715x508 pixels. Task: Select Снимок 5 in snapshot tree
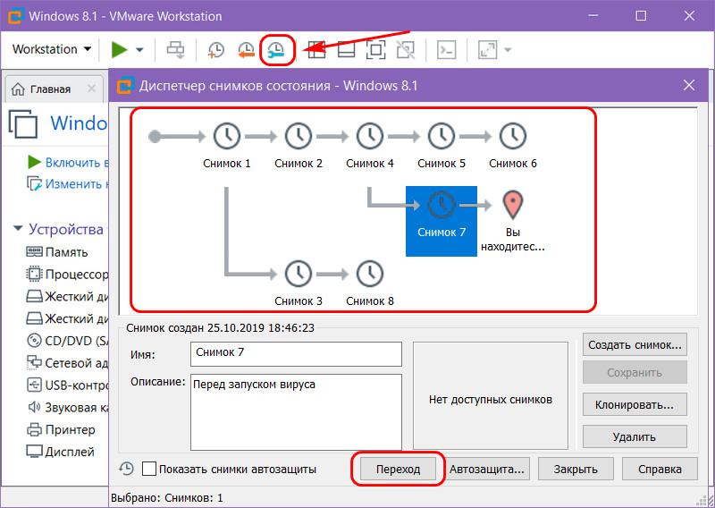coord(442,145)
